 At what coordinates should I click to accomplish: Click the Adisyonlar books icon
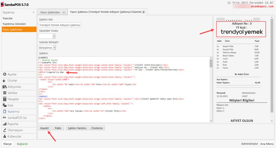5,87
